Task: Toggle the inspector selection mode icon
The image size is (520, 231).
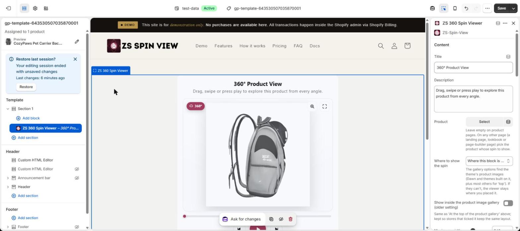Action: tap(443, 8)
